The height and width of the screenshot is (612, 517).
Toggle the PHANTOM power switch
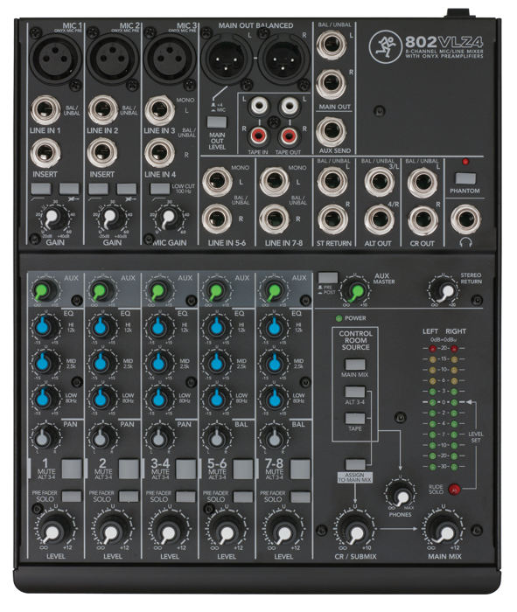[465, 178]
